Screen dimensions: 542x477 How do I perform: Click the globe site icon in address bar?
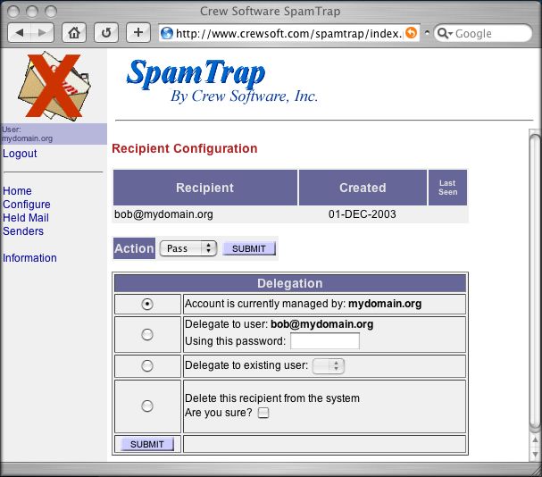point(167,33)
